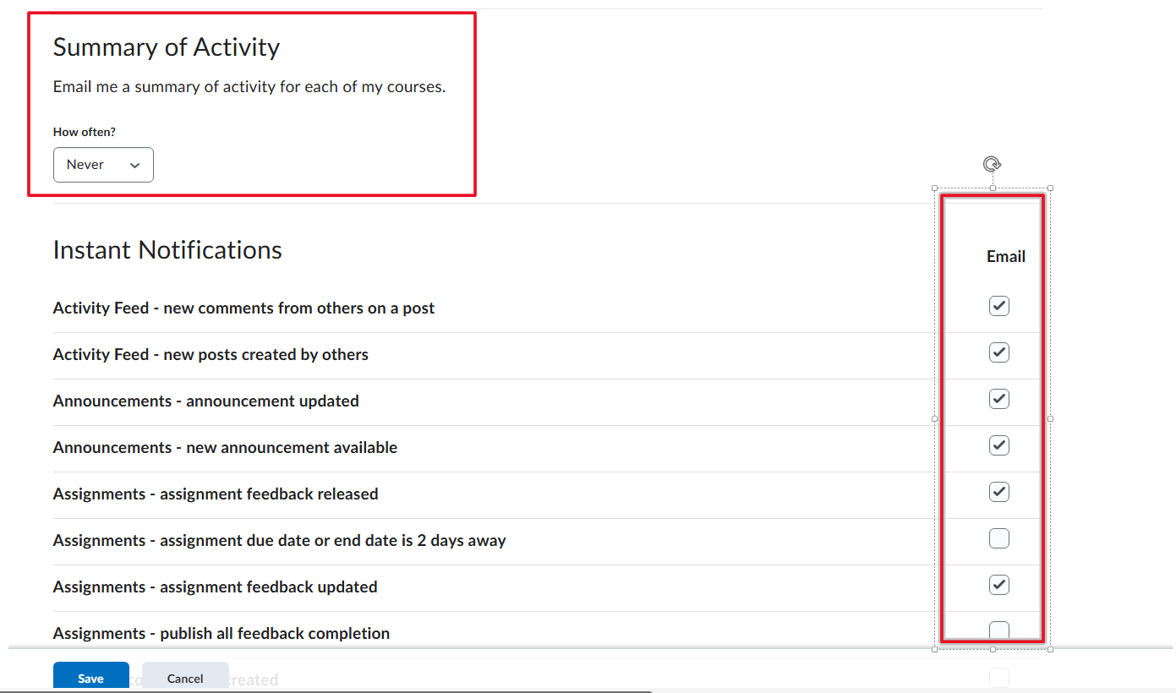Check email for publish all feedback completion

(x=999, y=630)
